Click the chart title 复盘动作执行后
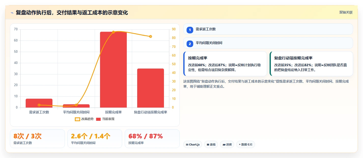Viewport: 363px width, 158px height. point(72,12)
